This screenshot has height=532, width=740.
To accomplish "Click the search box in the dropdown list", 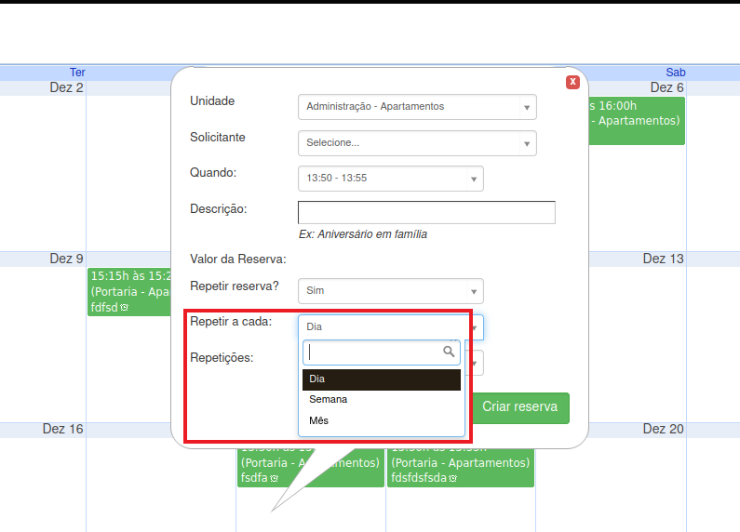I will pos(382,352).
